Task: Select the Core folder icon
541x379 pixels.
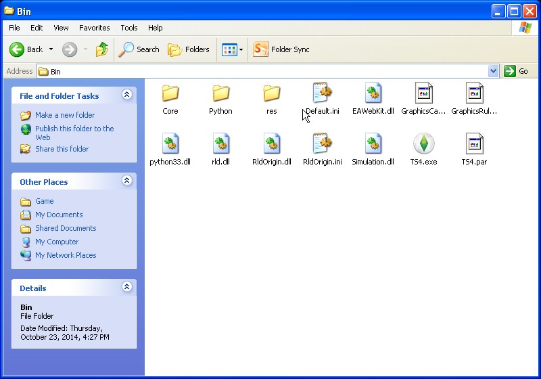Action: pyautogui.click(x=170, y=93)
